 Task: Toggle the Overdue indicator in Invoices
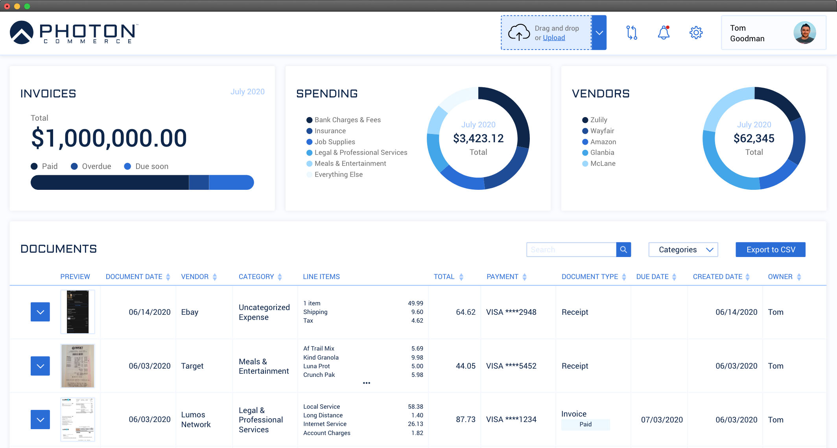pyautogui.click(x=74, y=166)
